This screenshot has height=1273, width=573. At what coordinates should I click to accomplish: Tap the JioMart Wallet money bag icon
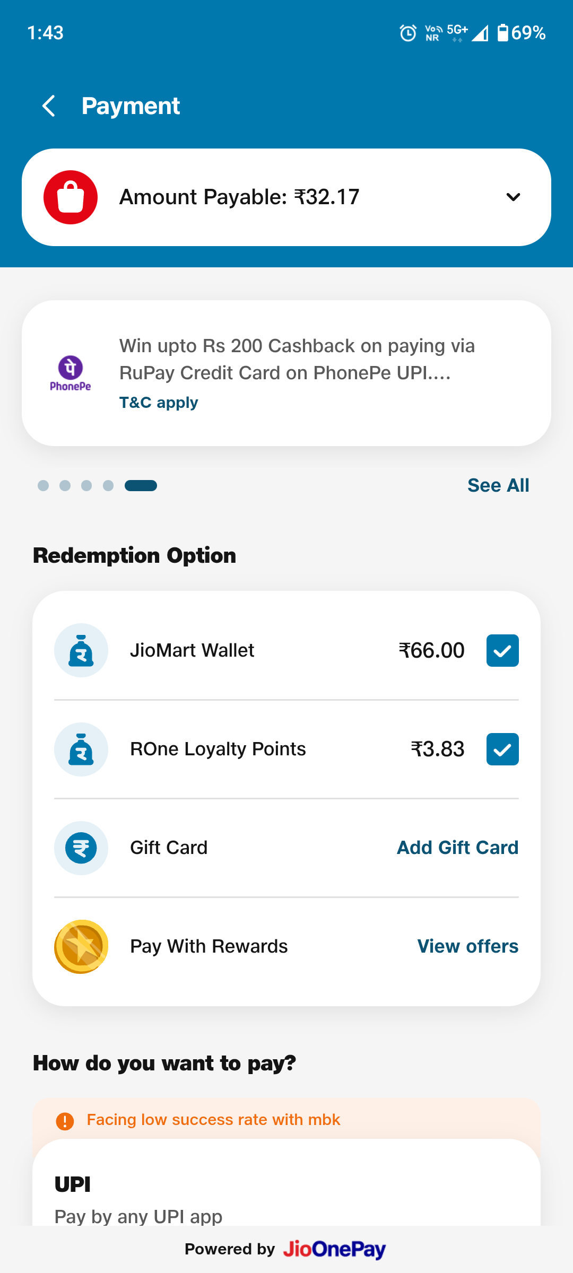tap(81, 650)
